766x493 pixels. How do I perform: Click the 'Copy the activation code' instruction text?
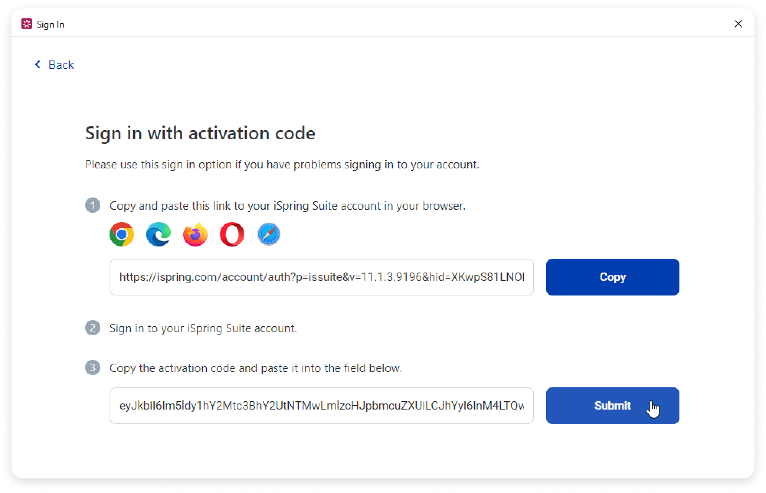pos(255,368)
